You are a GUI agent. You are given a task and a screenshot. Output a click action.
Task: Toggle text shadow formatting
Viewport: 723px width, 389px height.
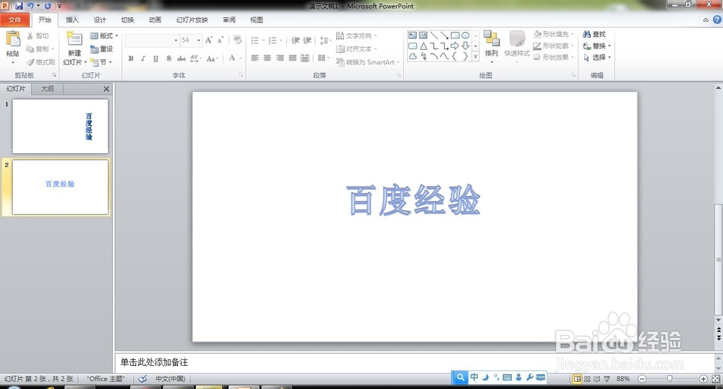[x=168, y=58]
